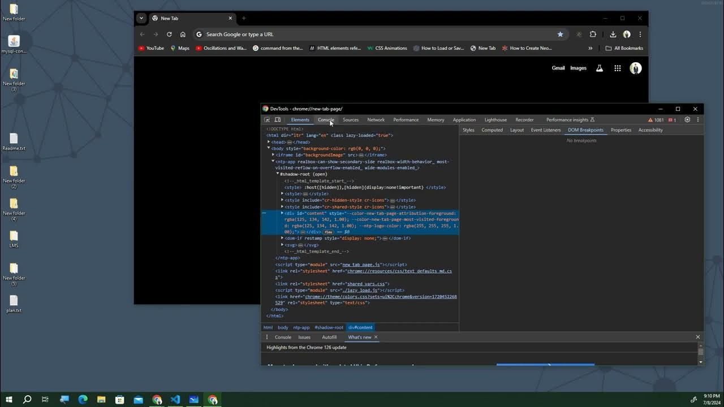
Task: Open Maps bookmark
Action: [180, 48]
